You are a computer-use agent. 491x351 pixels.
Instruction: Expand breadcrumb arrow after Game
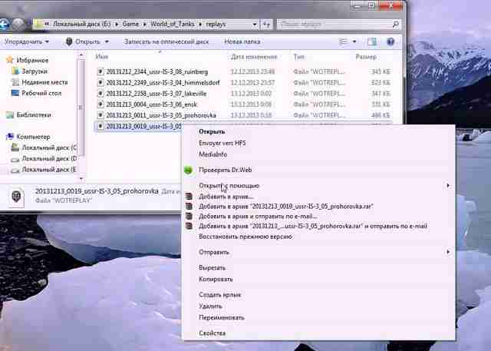[145, 25]
